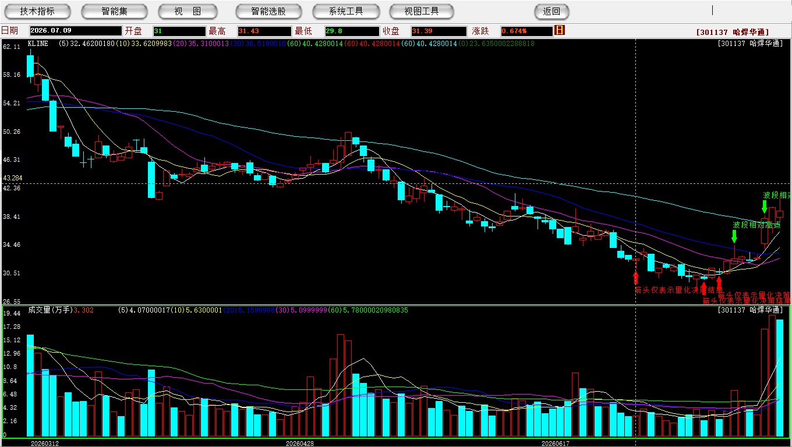This screenshot has height=447, width=792.
Task: Click the KLINE indicator label
Action: [x=38, y=44]
